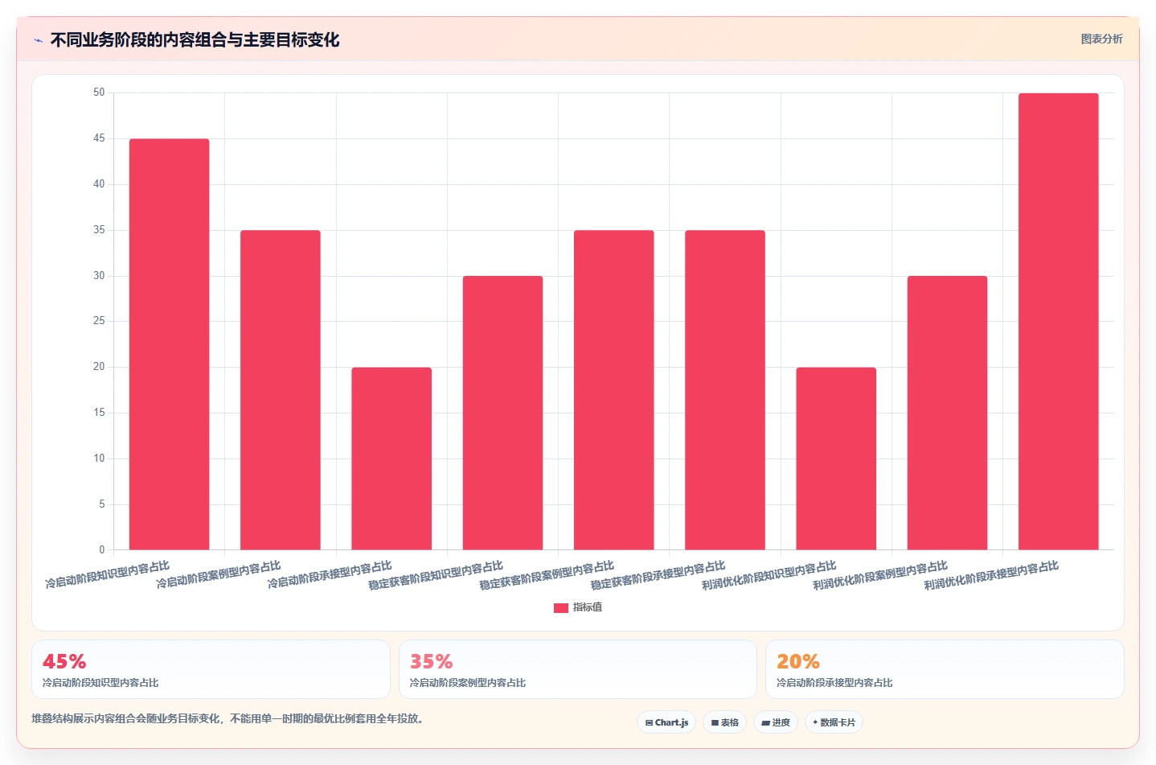Click the x-axis label 利润优化阶段案例型内容占比
Viewport: 1156px width, 765px height.
(x=880, y=576)
